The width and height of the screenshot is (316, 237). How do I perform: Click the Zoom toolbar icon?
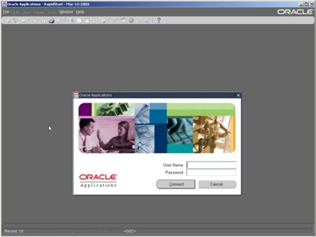(x=123, y=21)
